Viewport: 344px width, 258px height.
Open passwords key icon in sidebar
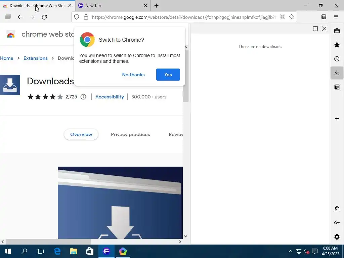(337, 223)
